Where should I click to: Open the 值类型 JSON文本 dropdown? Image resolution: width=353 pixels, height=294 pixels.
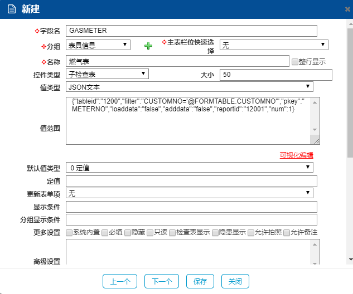tap(190, 87)
